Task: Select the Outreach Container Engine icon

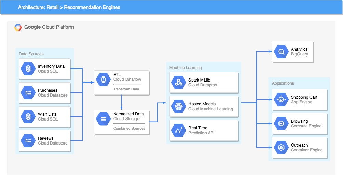Action: click(x=281, y=147)
